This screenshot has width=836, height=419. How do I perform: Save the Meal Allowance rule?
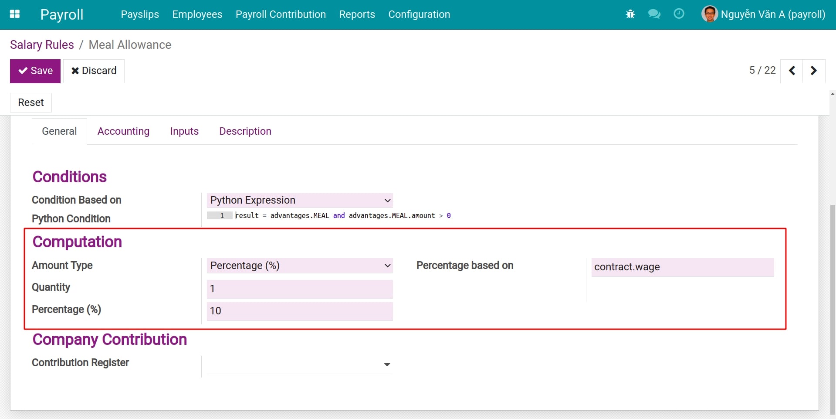35,71
